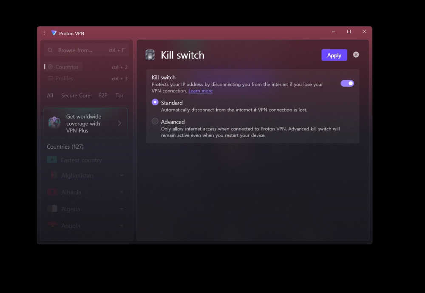Click the Afghanistan flag icon
Screen dimensions: 425x293
52,175
